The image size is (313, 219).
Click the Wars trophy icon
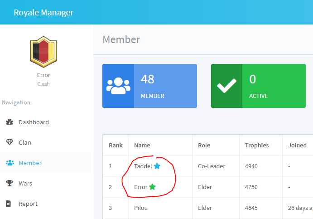coord(10,183)
